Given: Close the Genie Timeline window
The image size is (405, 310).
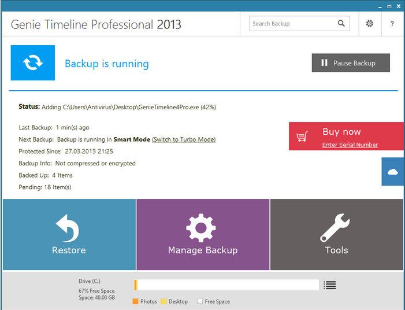Looking at the screenshot, I should pyautogui.click(x=399, y=6).
